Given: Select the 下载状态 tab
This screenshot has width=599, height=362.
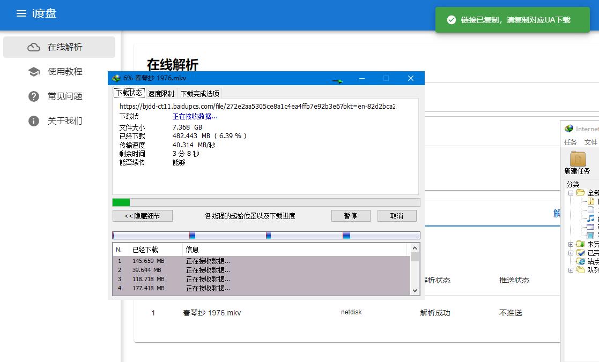Looking at the screenshot, I should 129,93.
